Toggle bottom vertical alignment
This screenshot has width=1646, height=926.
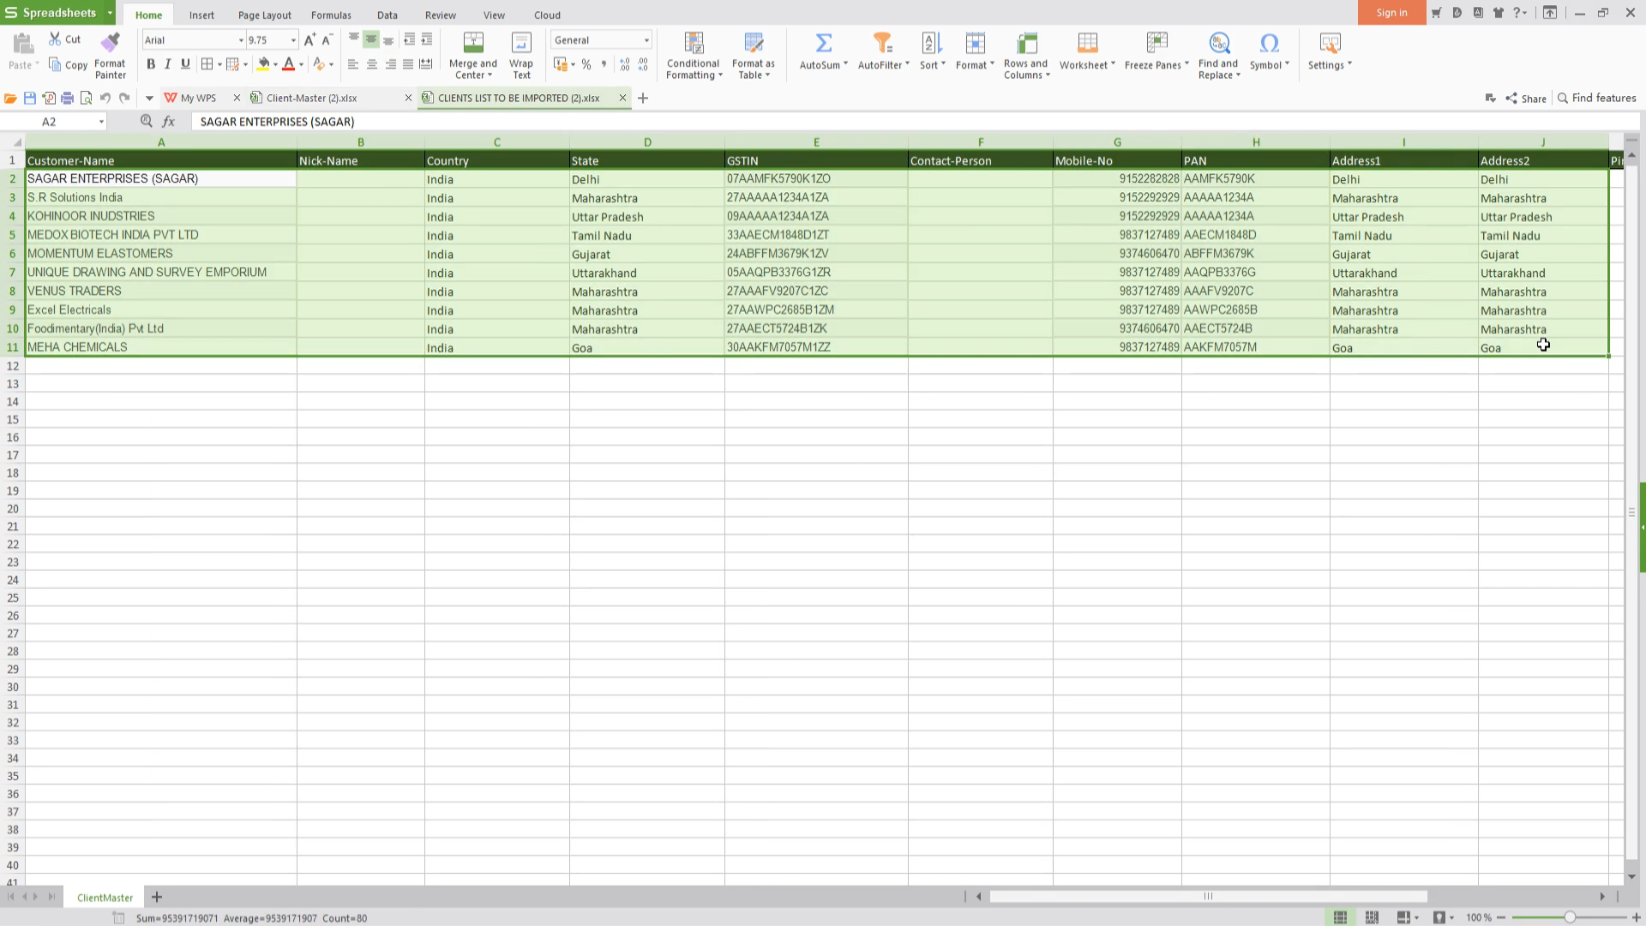pyautogui.click(x=388, y=39)
